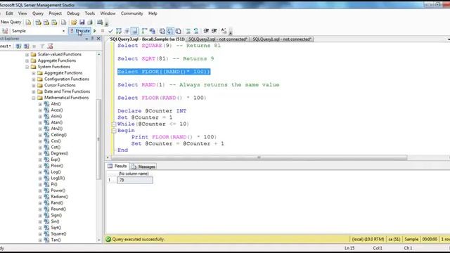Click the result cell containing 79
Screen dimensions: 450x253
click(x=135, y=180)
